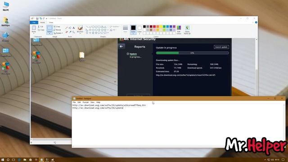288x162 pixels.
Task: Open the File tab in Paint
Action: click(34, 22)
